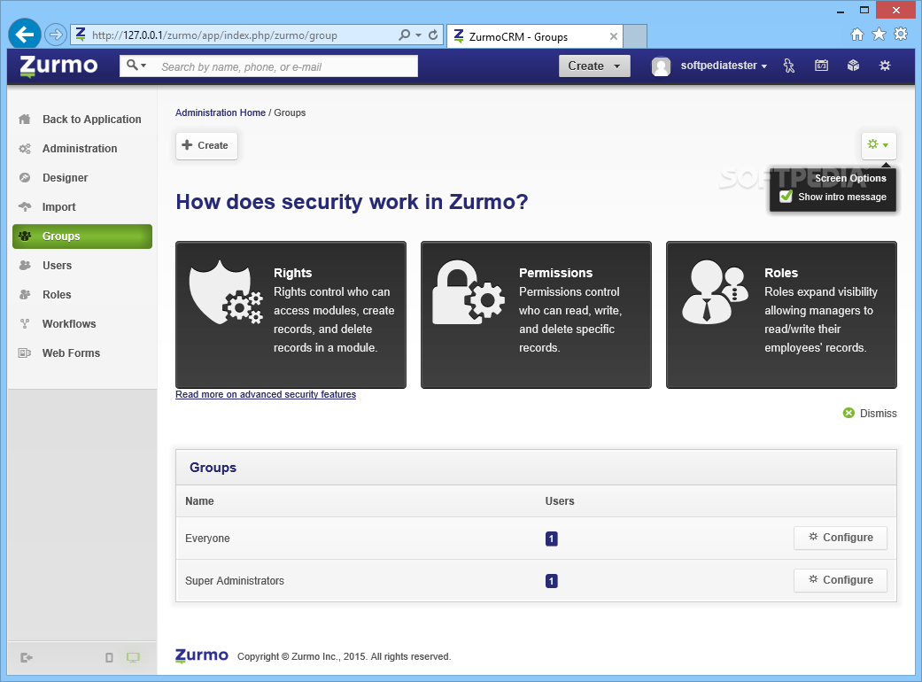Click the Super Administrators user count badge
The height and width of the screenshot is (682, 922).
pyautogui.click(x=551, y=581)
